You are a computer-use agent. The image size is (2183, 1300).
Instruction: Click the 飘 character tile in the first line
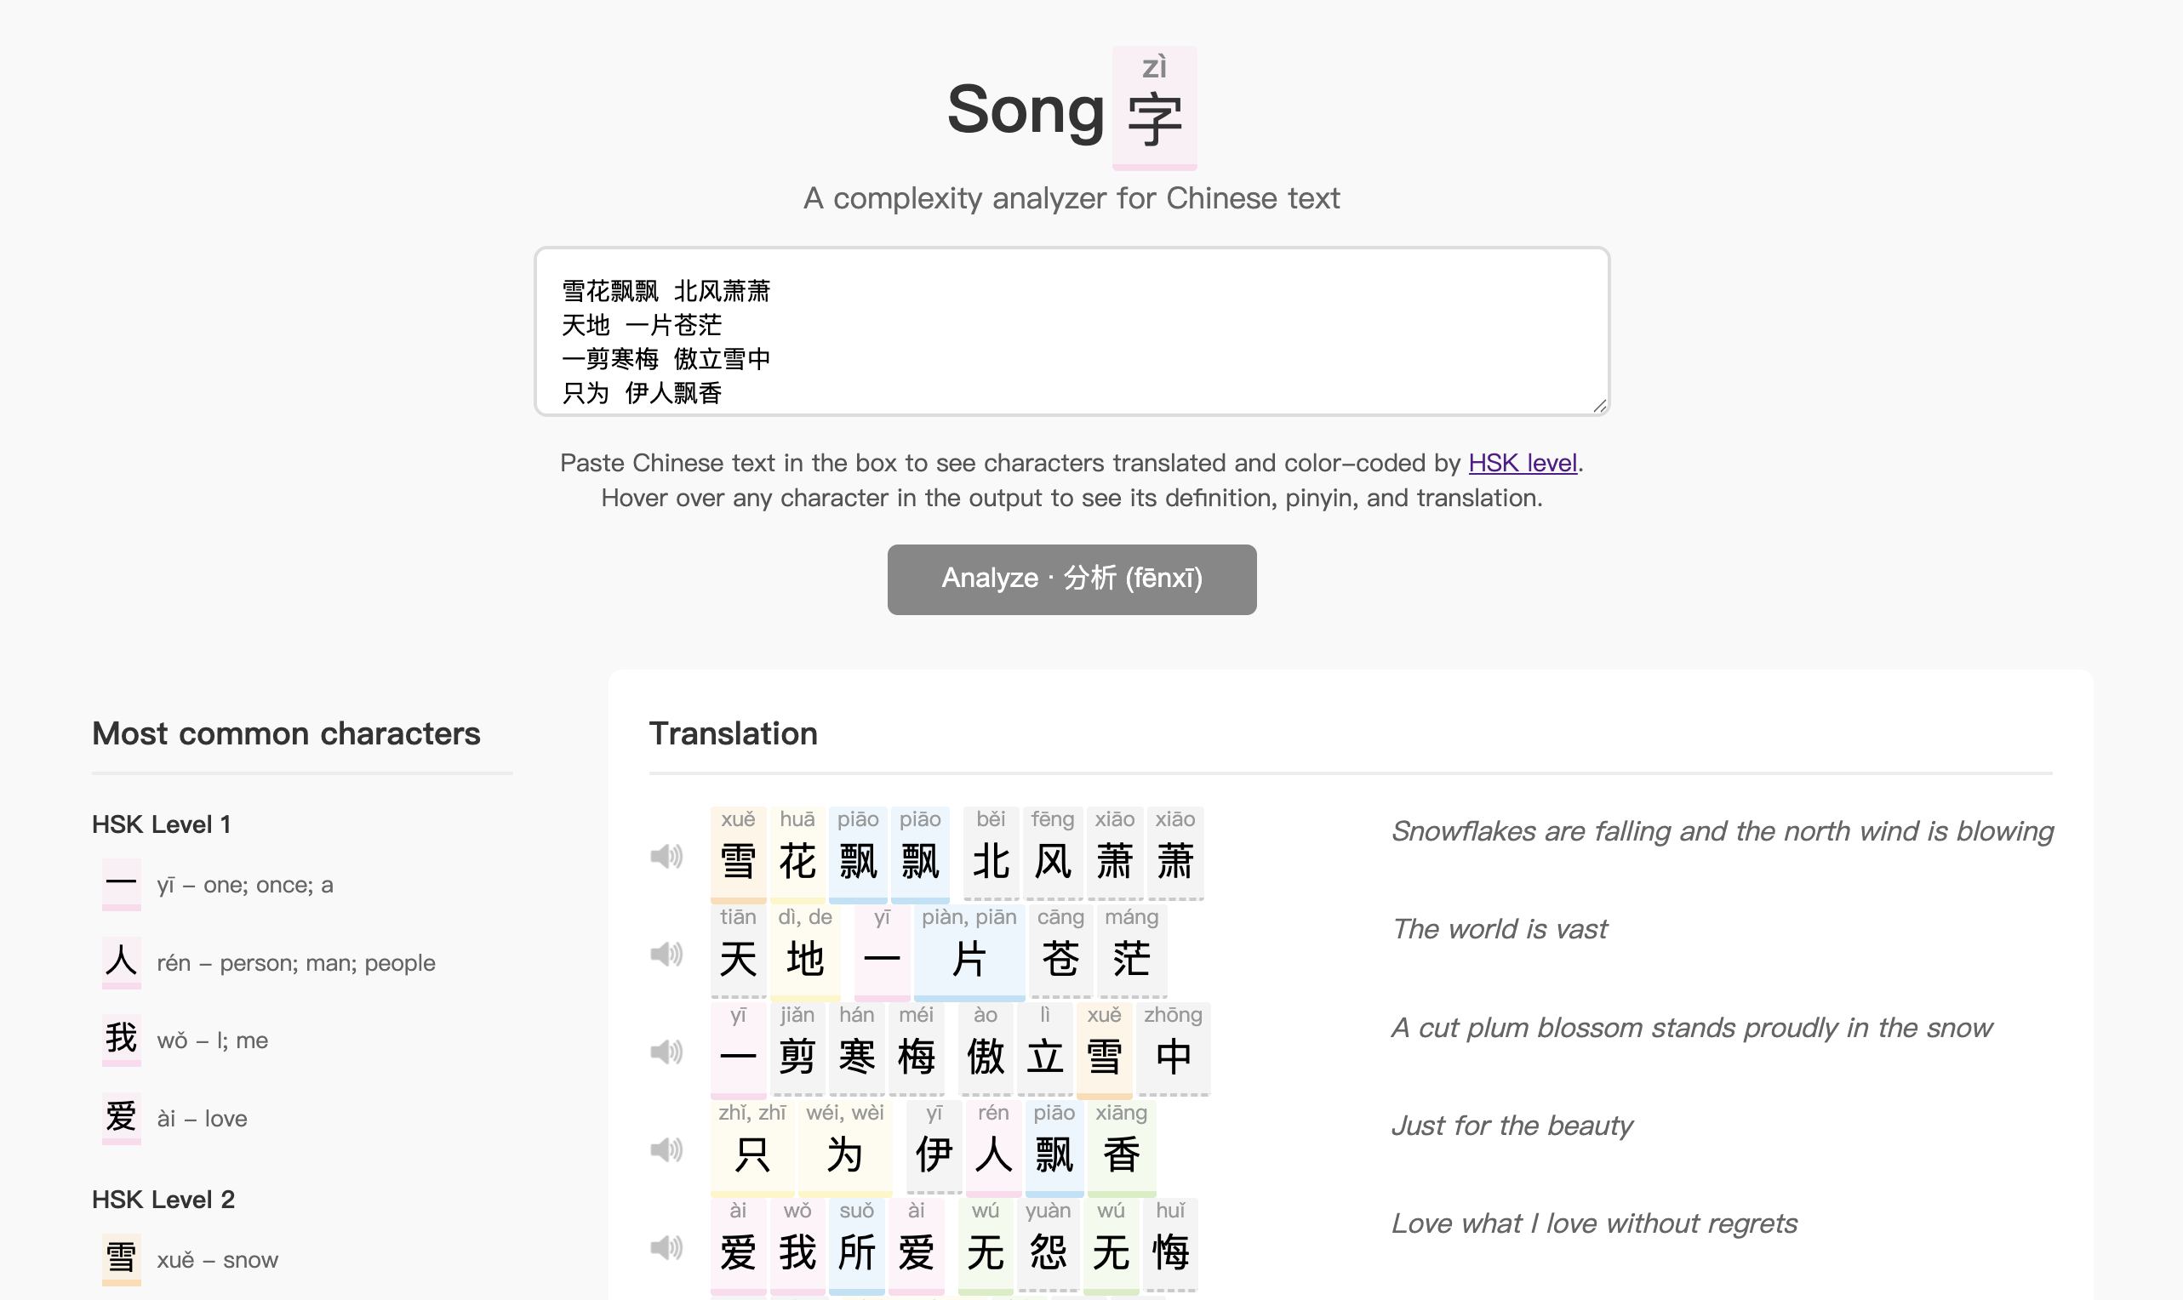pyautogui.click(x=858, y=862)
